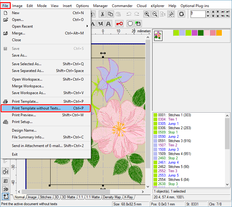Switch to the Density Map tab
This screenshot has height=207, width=232.
112,197
